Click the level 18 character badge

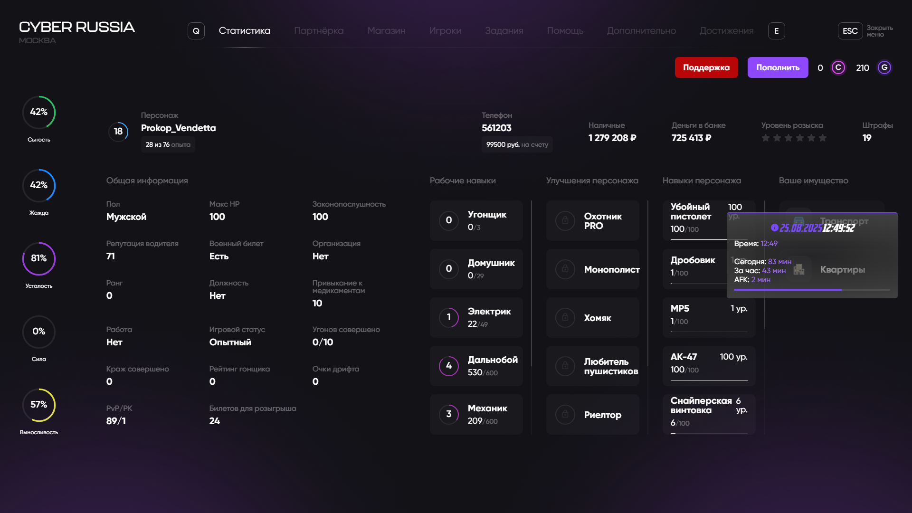[118, 132]
